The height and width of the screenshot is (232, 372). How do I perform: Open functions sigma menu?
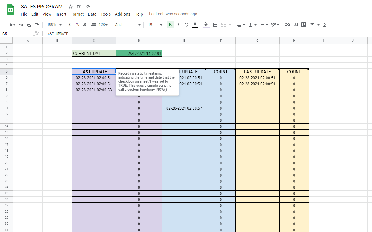327,25
